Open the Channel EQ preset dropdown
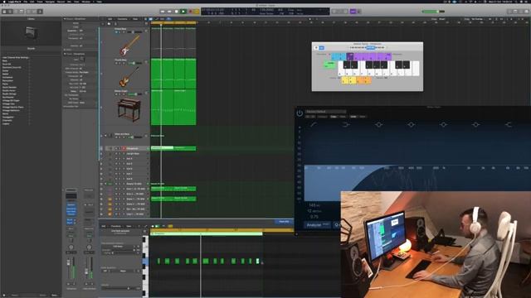 [x=326, y=112]
